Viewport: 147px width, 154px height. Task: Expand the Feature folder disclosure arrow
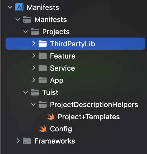point(34,56)
